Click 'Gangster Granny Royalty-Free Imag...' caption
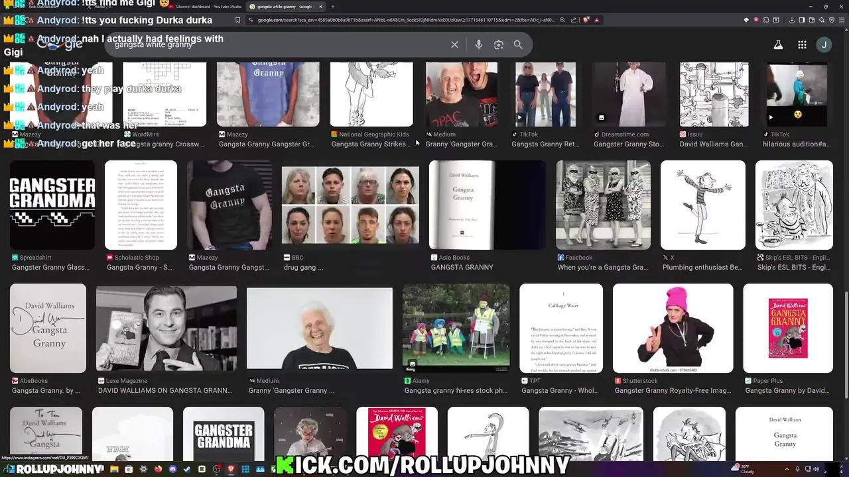 673,391
